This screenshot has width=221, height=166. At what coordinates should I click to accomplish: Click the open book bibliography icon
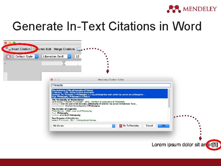79,49
